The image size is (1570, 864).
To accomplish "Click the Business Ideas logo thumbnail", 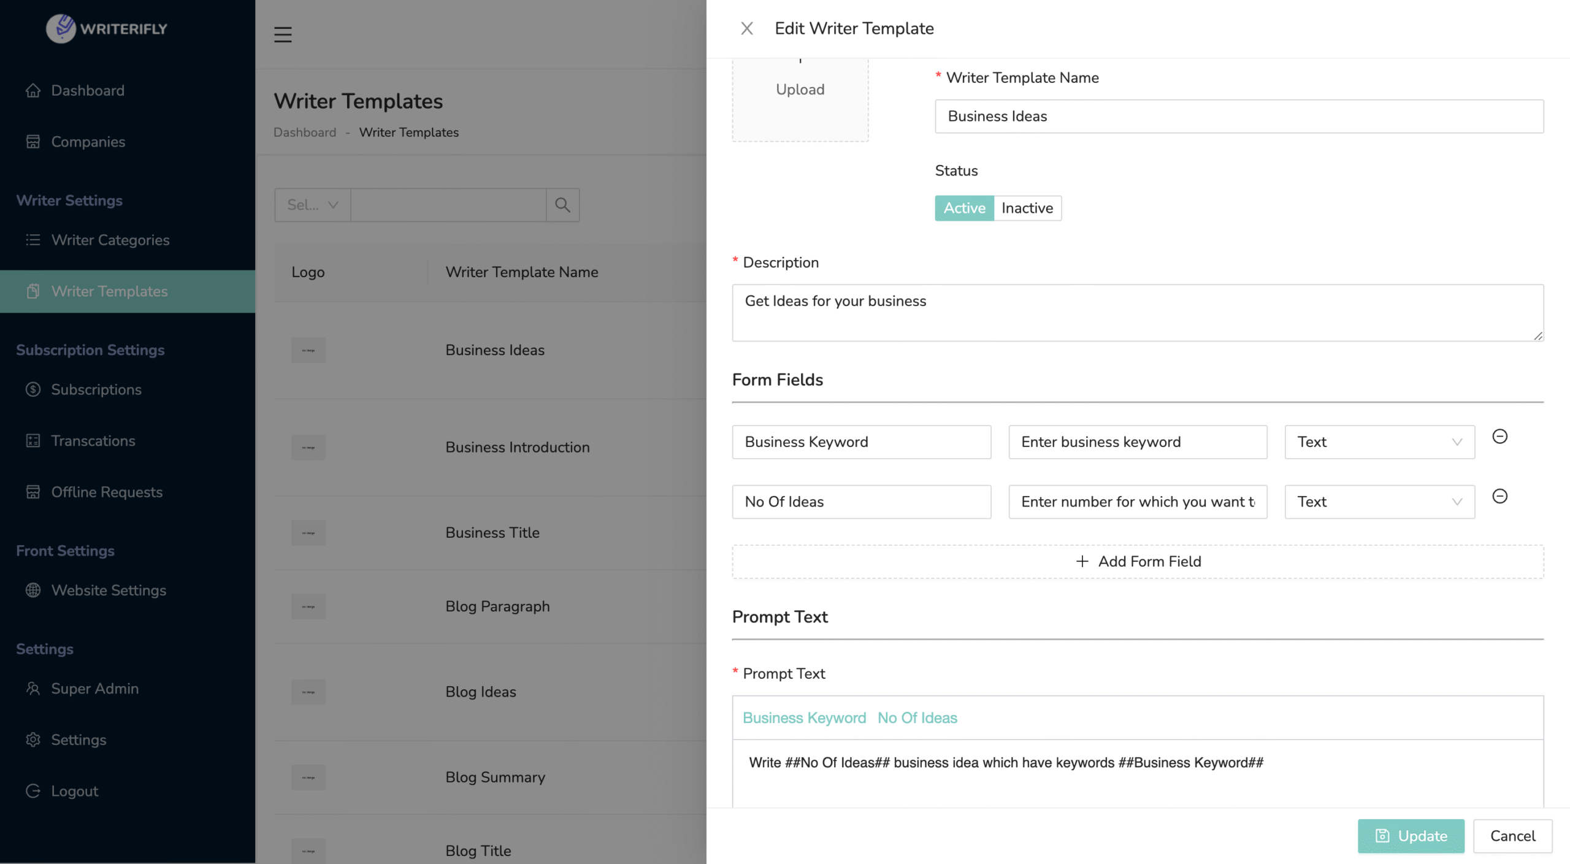I will (308, 350).
